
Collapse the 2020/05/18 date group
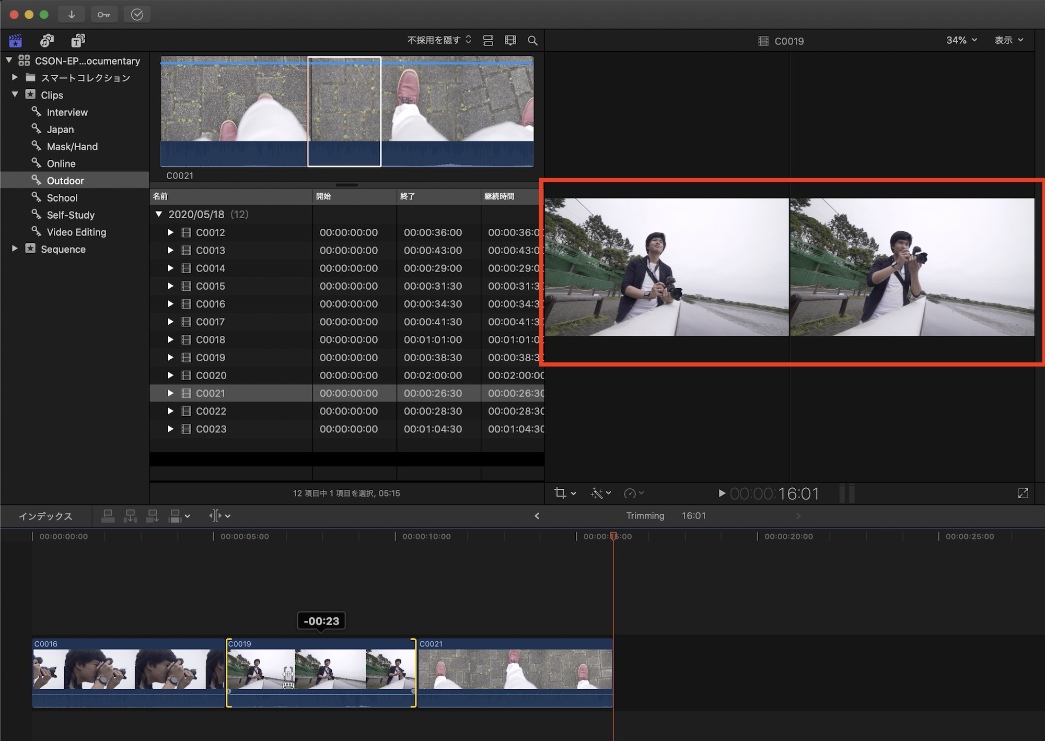(159, 214)
